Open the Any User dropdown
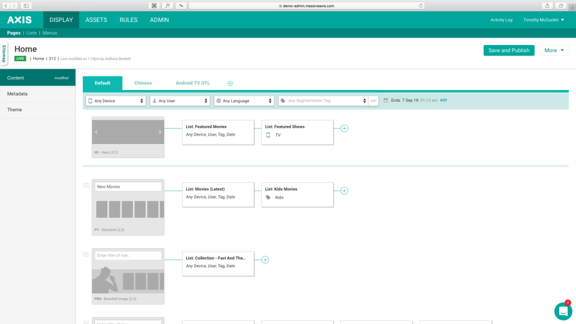 click(x=180, y=101)
